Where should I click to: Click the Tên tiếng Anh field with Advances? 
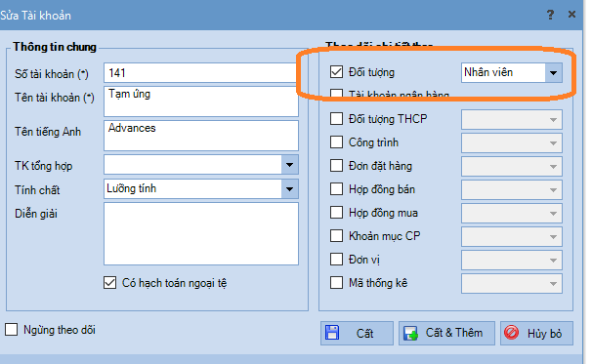pos(201,136)
